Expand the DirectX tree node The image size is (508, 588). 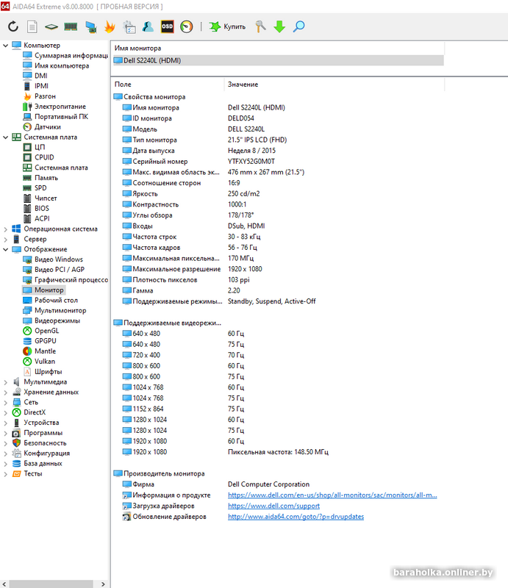coord(5,412)
